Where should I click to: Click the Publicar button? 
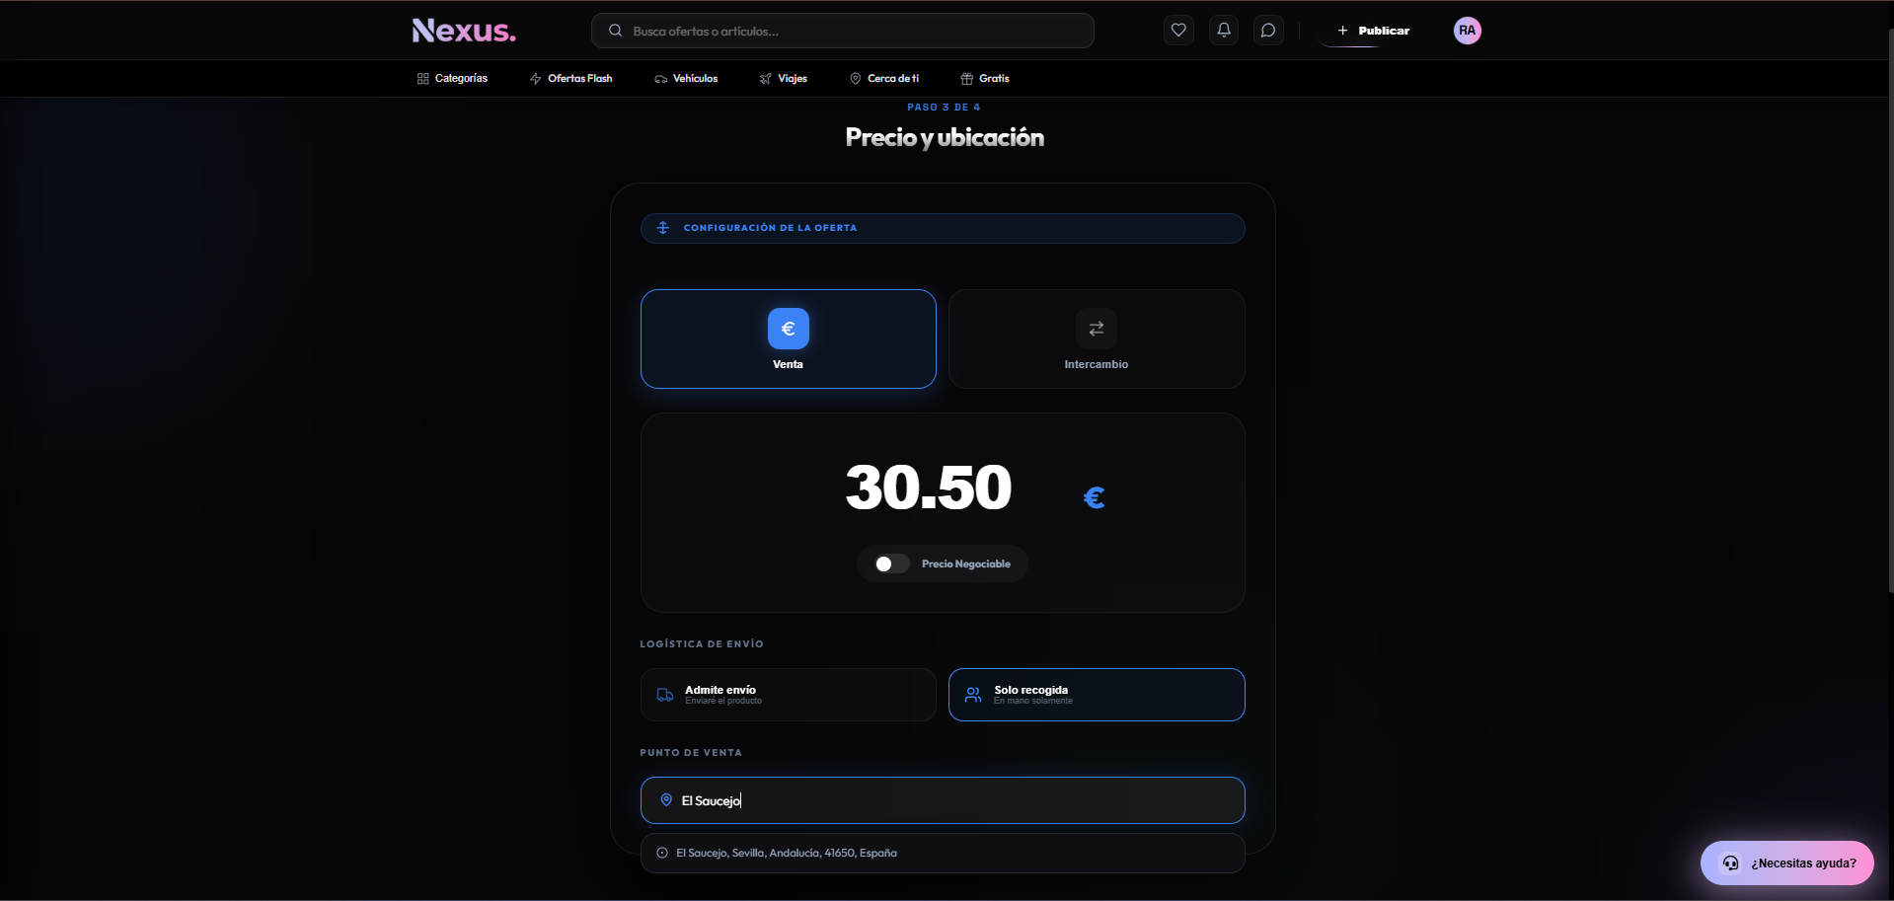pyautogui.click(x=1373, y=31)
